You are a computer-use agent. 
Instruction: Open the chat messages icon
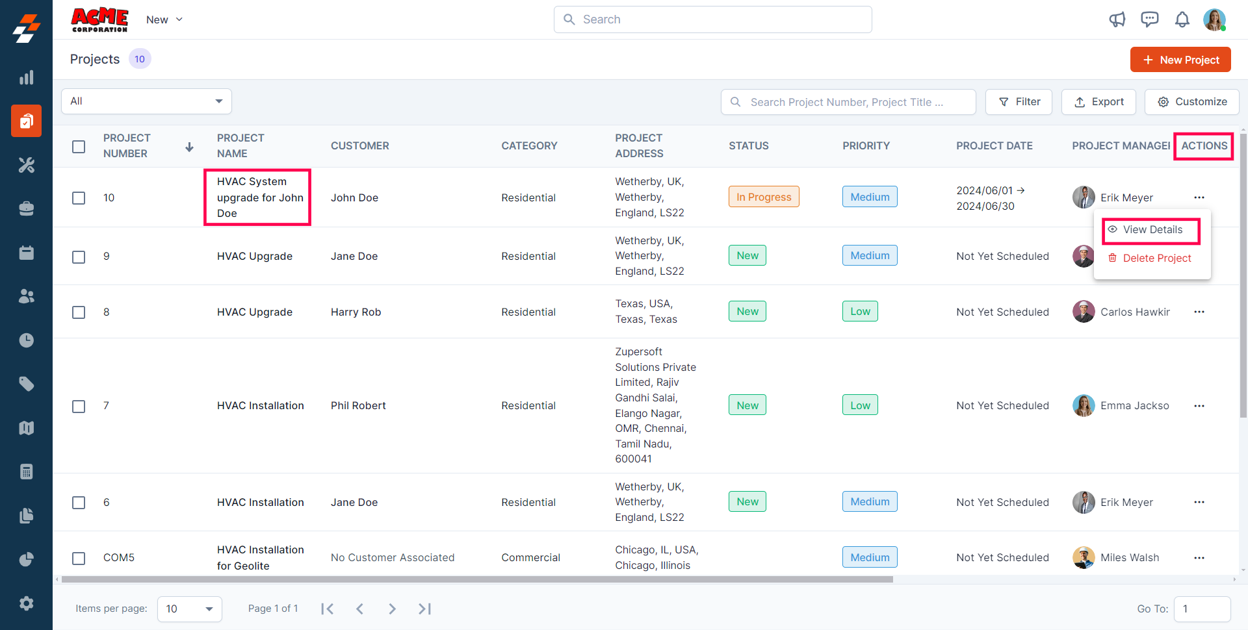click(x=1149, y=19)
